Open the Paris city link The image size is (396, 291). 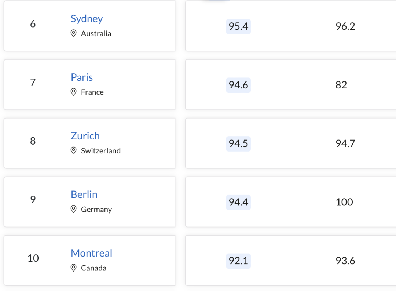[x=81, y=77]
